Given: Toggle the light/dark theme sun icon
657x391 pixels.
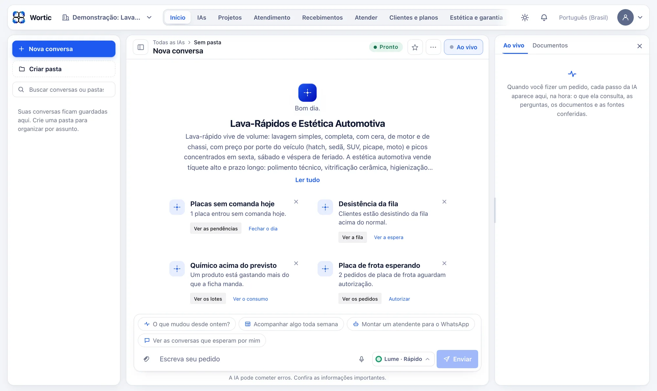Looking at the screenshot, I should click(525, 17).
